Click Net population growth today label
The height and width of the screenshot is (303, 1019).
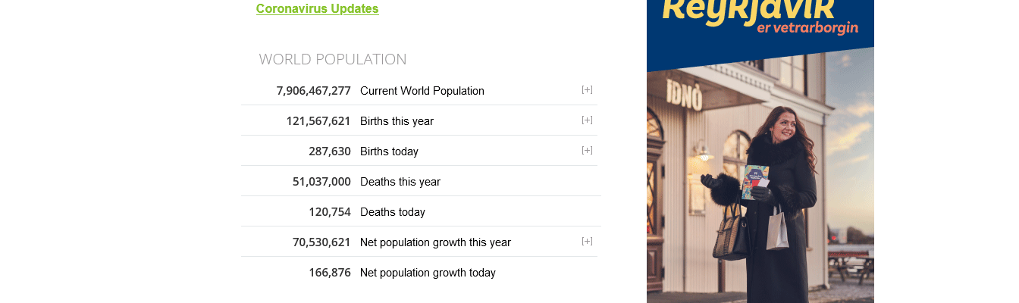tap(428, 273)
